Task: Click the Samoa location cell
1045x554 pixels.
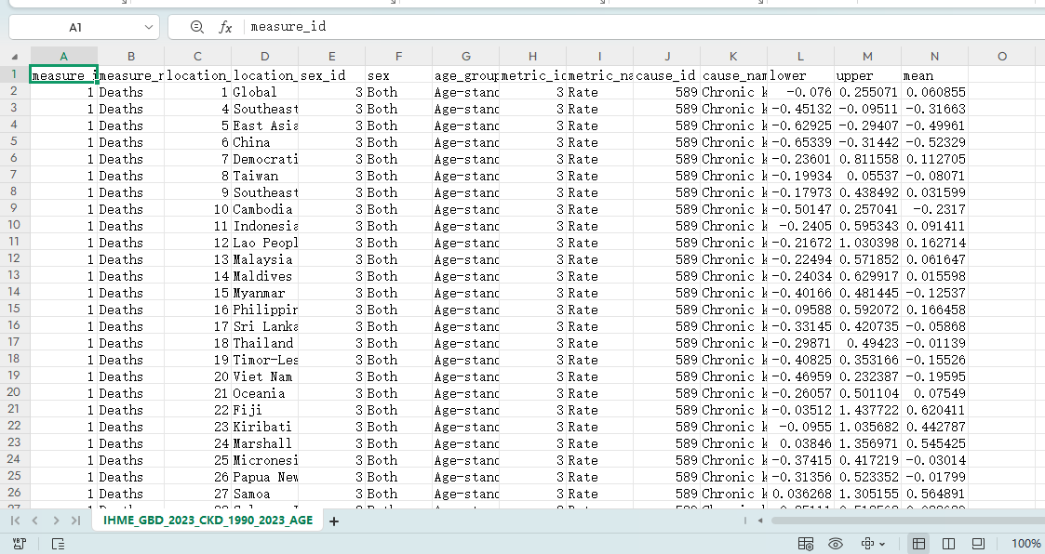Action: 264,495
